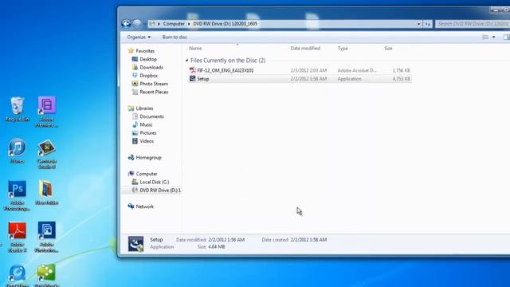Open Local Disk (C:) in navigation pane
510x287 pixels.
point(154,182)
